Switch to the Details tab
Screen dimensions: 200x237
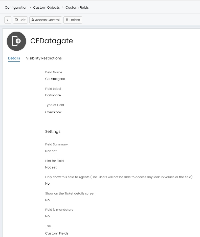(x=14, y=58)
